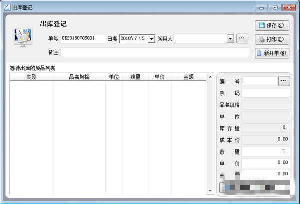
Task: Click the floppy disk icon on 保存 button
Action: [x=261, y=25]
